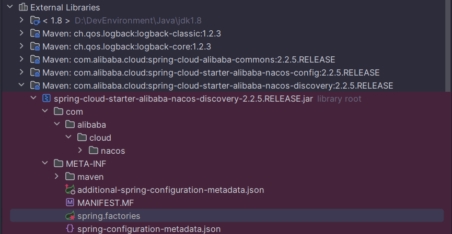This screenshot has width=452, height=234.
Task: Click the nacos-discovery jar archive icon
Action: (x=47, y=98)
